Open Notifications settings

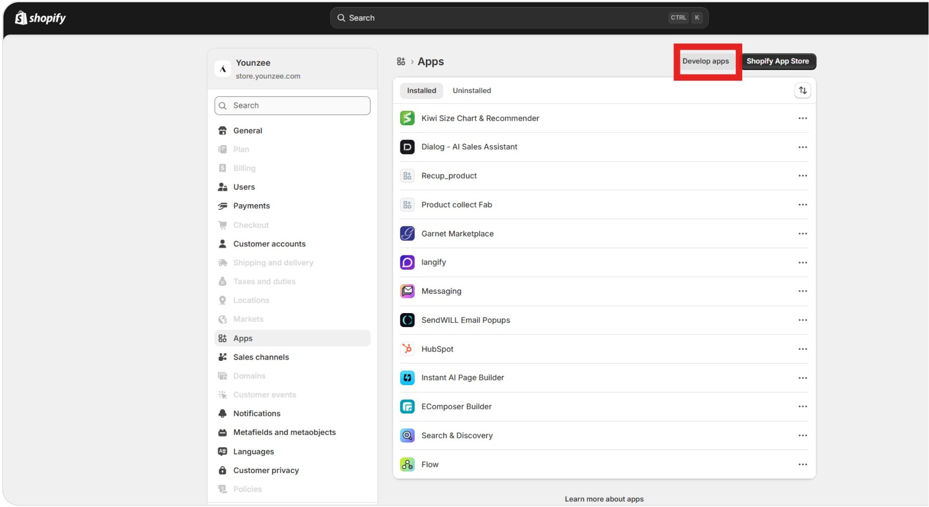click(x=292, y=413)
